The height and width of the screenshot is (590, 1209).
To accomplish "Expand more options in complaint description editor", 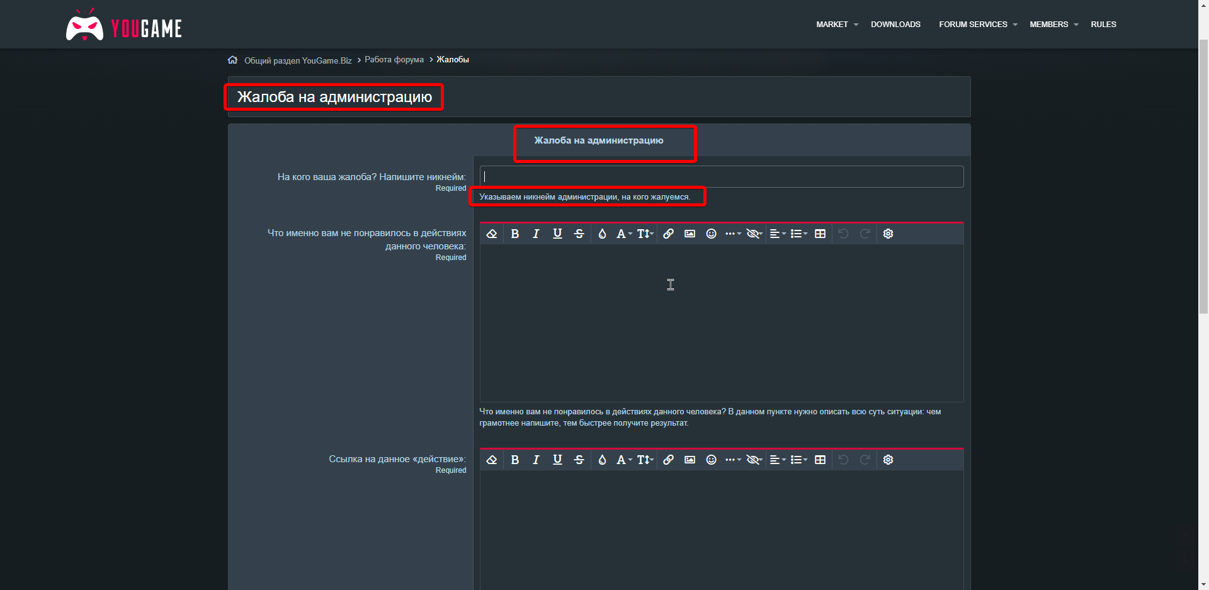I will 733,234.
